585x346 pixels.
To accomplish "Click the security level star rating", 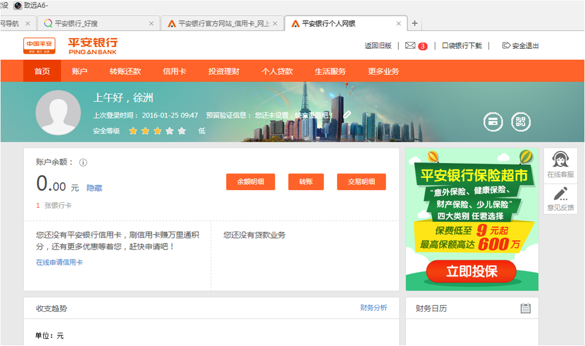I will coord(157,131).
